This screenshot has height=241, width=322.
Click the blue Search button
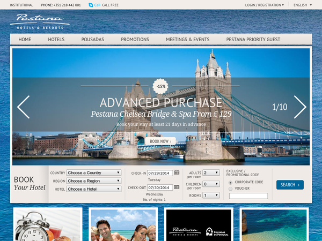tap(290, 185)
